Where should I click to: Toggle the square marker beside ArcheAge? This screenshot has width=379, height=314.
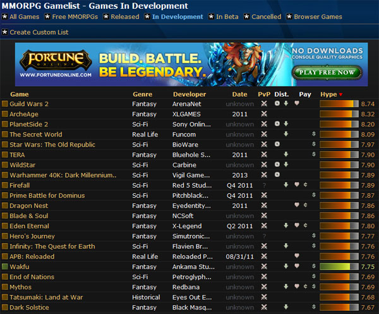click(x=5, y=114)
